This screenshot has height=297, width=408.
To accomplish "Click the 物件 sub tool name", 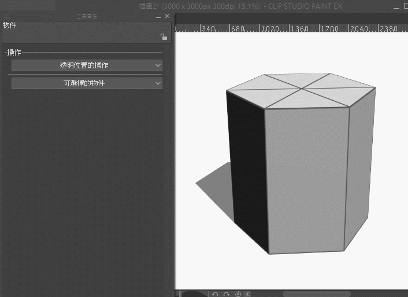I will coord(10,25).
